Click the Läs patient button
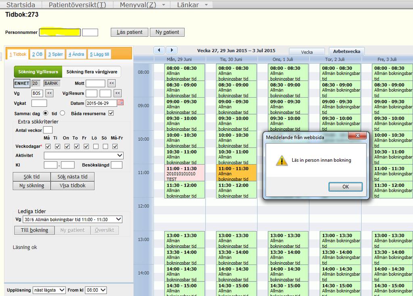Image resolution: width=413 pixels, height=296 pixels. click(129, 32)
